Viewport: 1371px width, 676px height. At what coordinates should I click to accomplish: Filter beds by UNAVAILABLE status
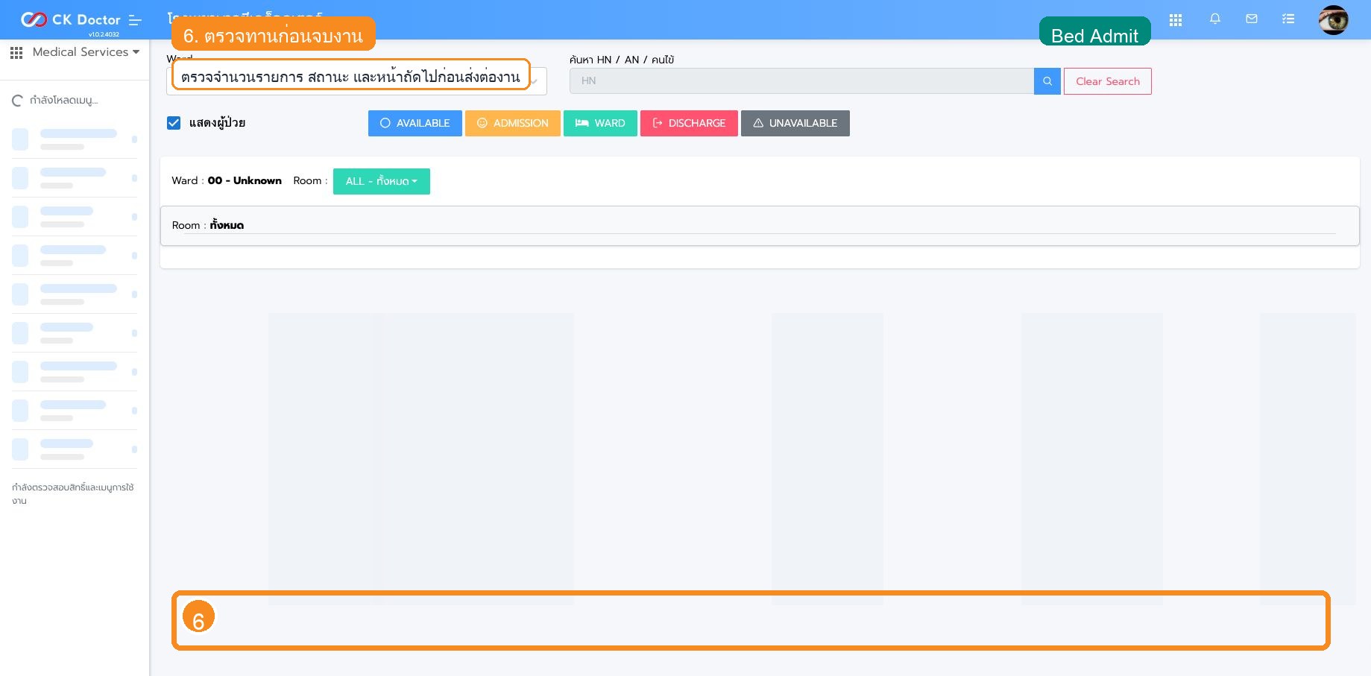(x=795, y=123)
